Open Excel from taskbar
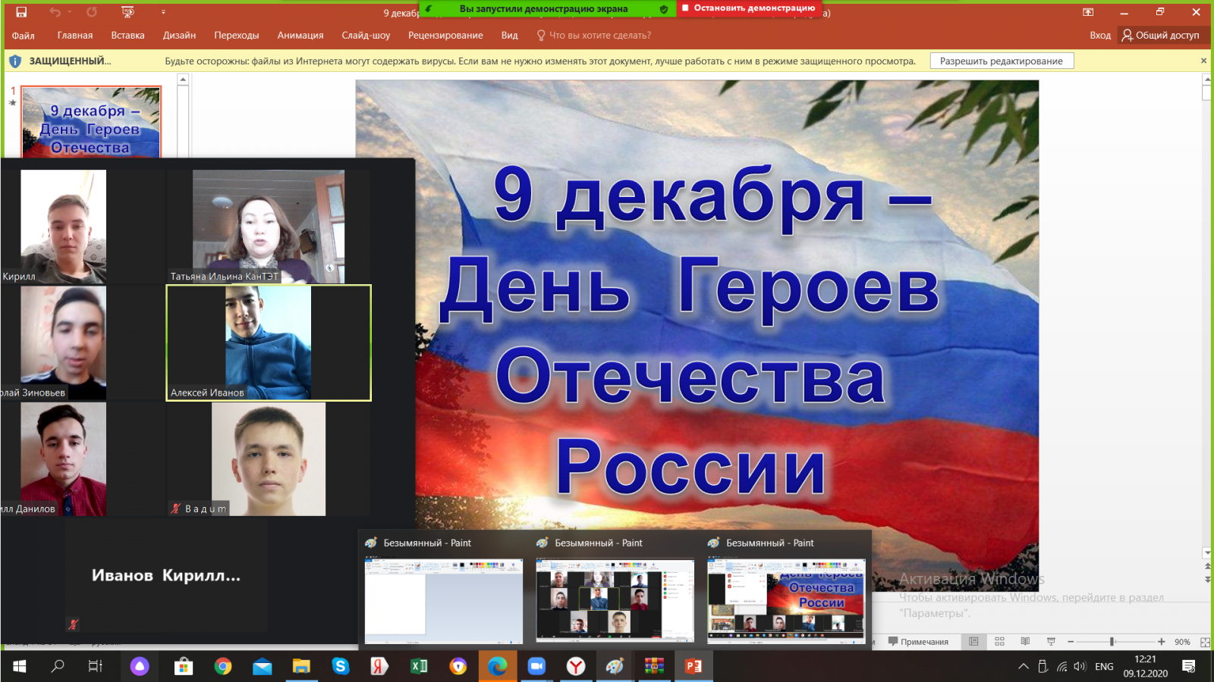This screenshot has height=682, width=1214. (x=419, y=666)
